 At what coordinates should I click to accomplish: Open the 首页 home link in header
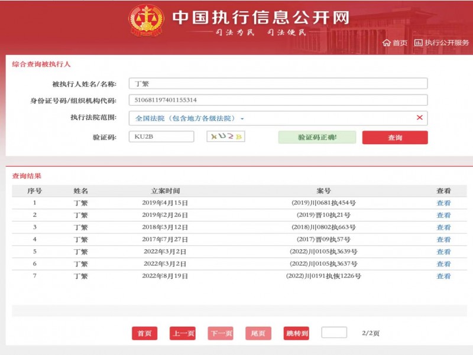[x=395, y=43]
